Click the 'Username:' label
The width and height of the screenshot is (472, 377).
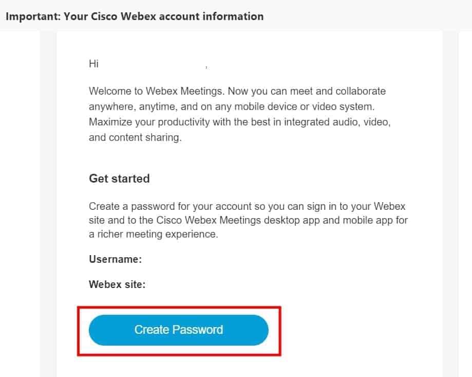115,259
